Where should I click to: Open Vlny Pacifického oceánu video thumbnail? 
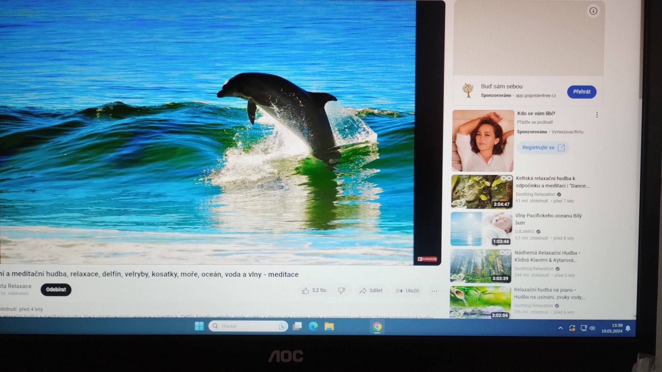(x=481, y=229)
